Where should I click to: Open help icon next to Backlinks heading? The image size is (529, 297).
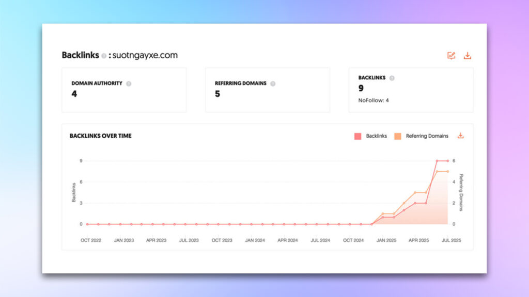[104, 56]
